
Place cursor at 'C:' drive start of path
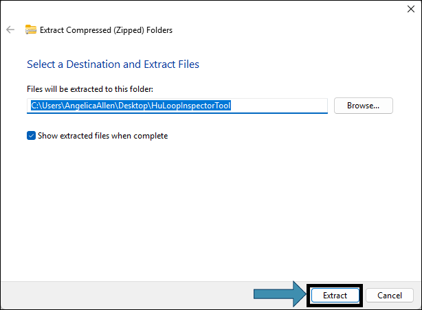click(x=35, y=106)
